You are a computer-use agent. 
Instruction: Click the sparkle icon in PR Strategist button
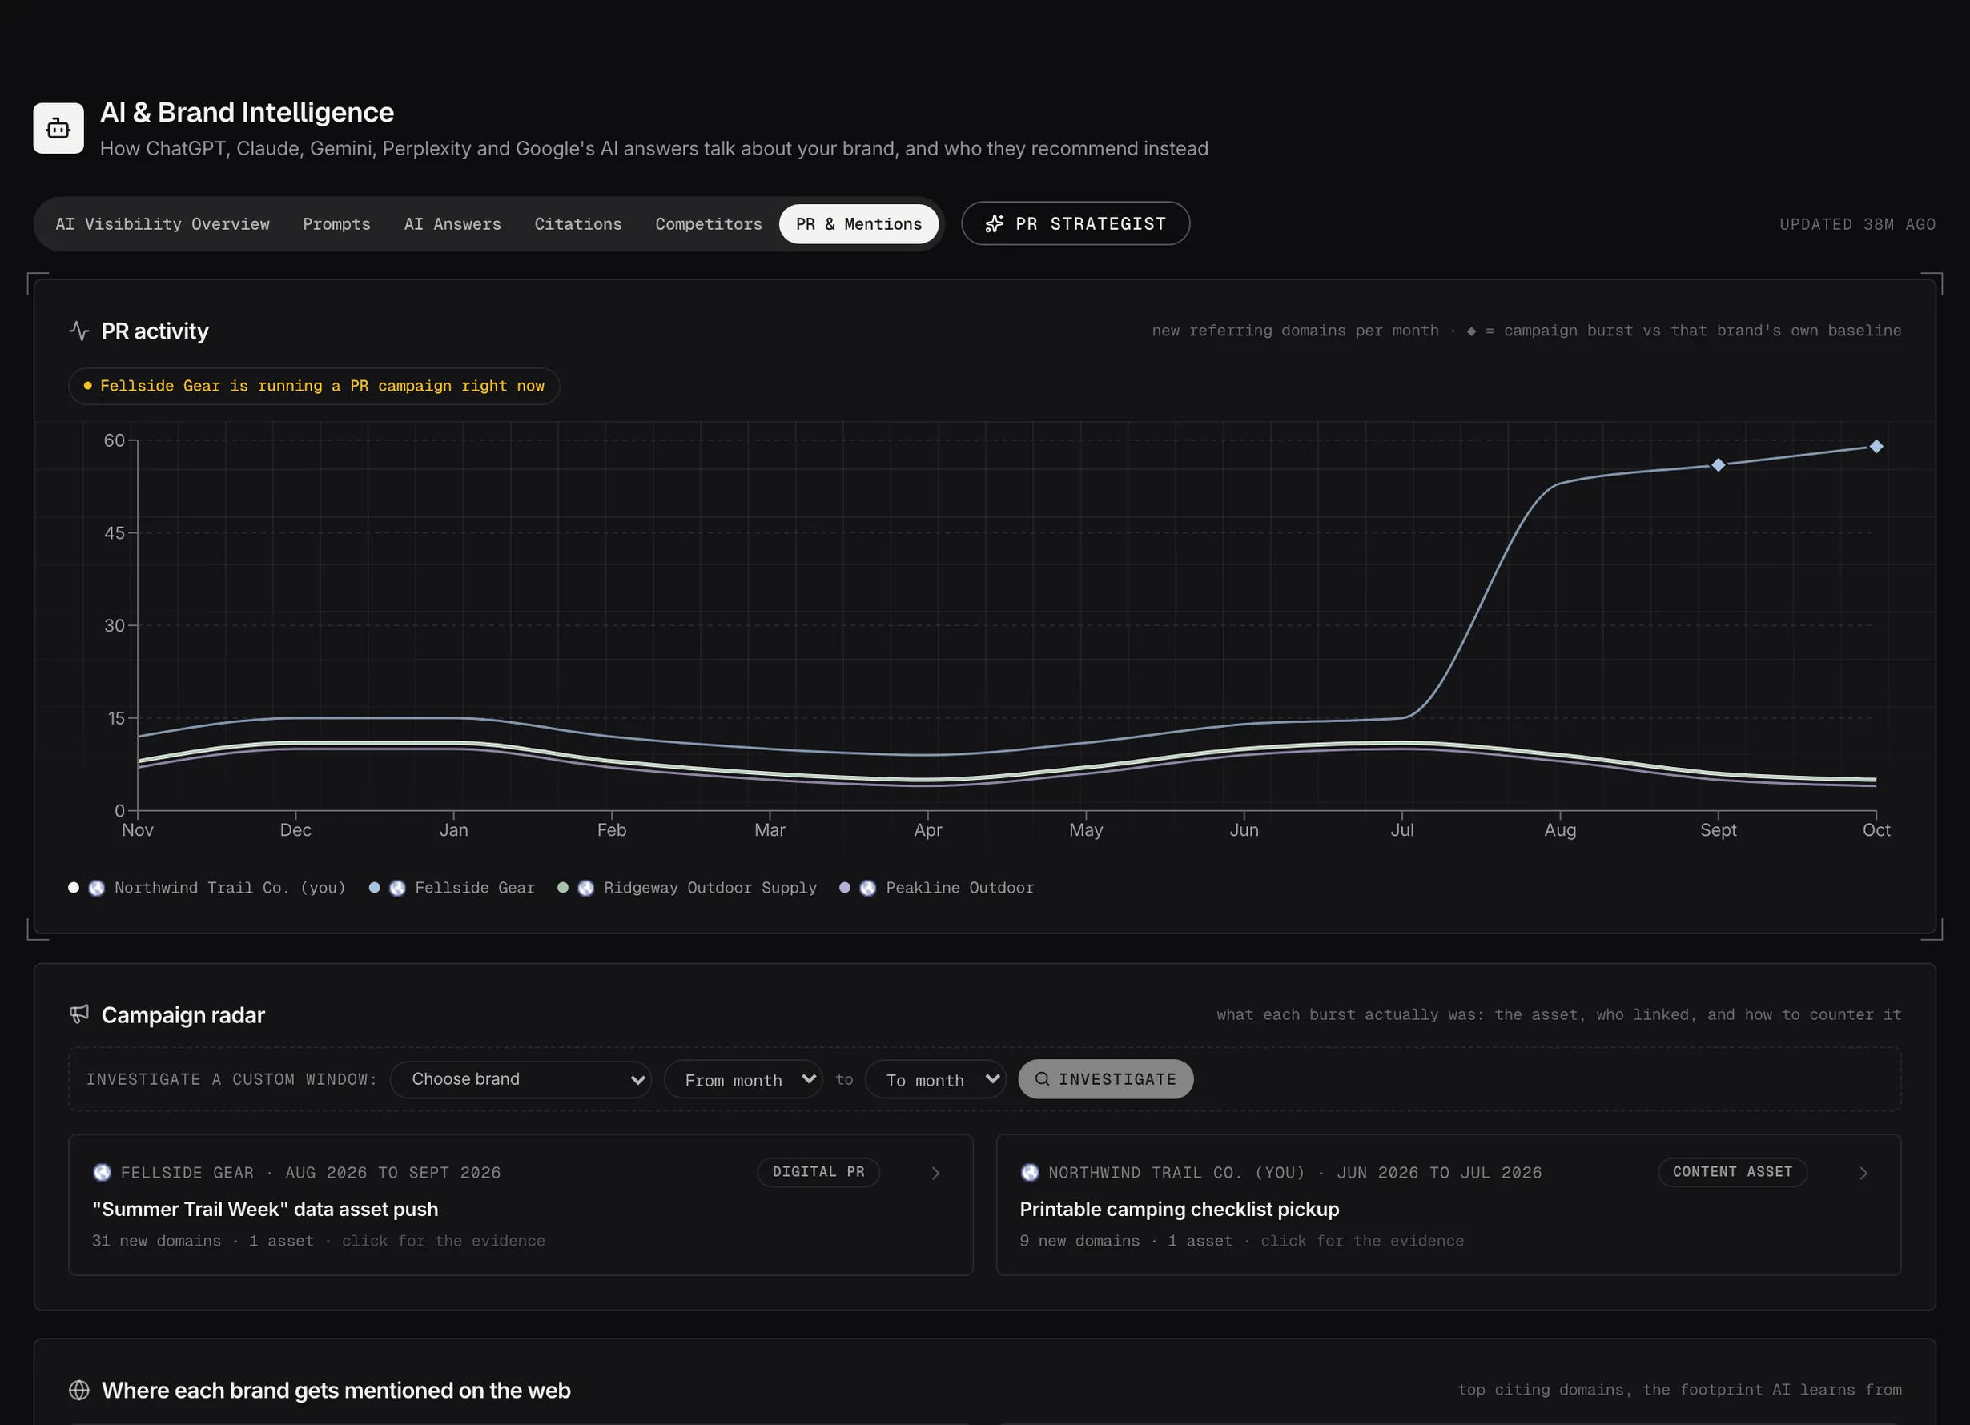pos(995,224)
